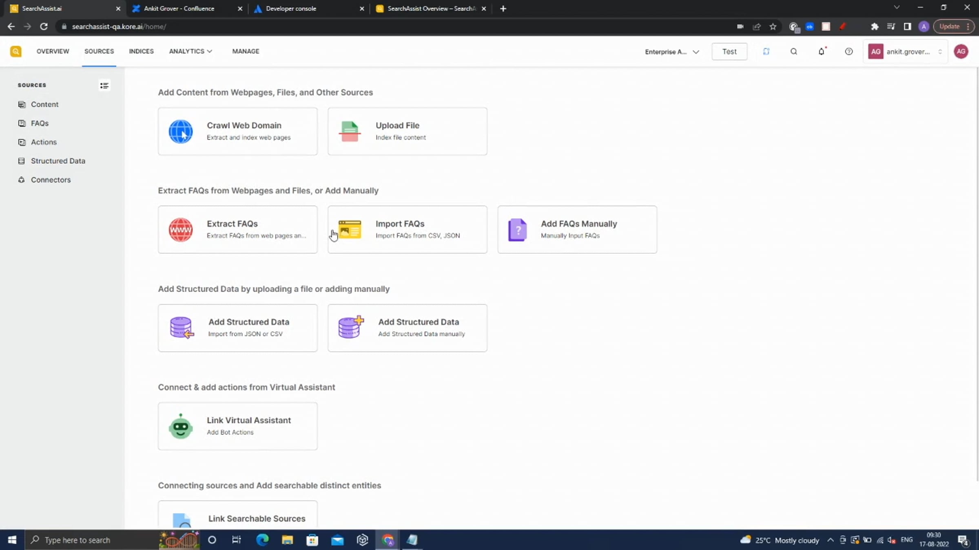Click the page vertical scrollbar

[x=977, y=275]
